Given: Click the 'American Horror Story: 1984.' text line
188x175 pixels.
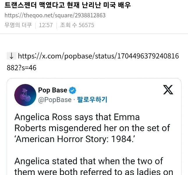Looking at the screenshot, I should [75, 139].
